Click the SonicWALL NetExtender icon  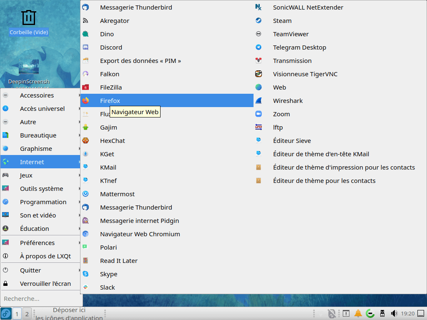[259, 7]
